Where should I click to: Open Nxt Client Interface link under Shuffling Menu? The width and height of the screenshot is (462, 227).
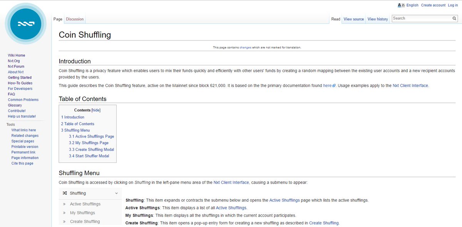click(231, 182)
